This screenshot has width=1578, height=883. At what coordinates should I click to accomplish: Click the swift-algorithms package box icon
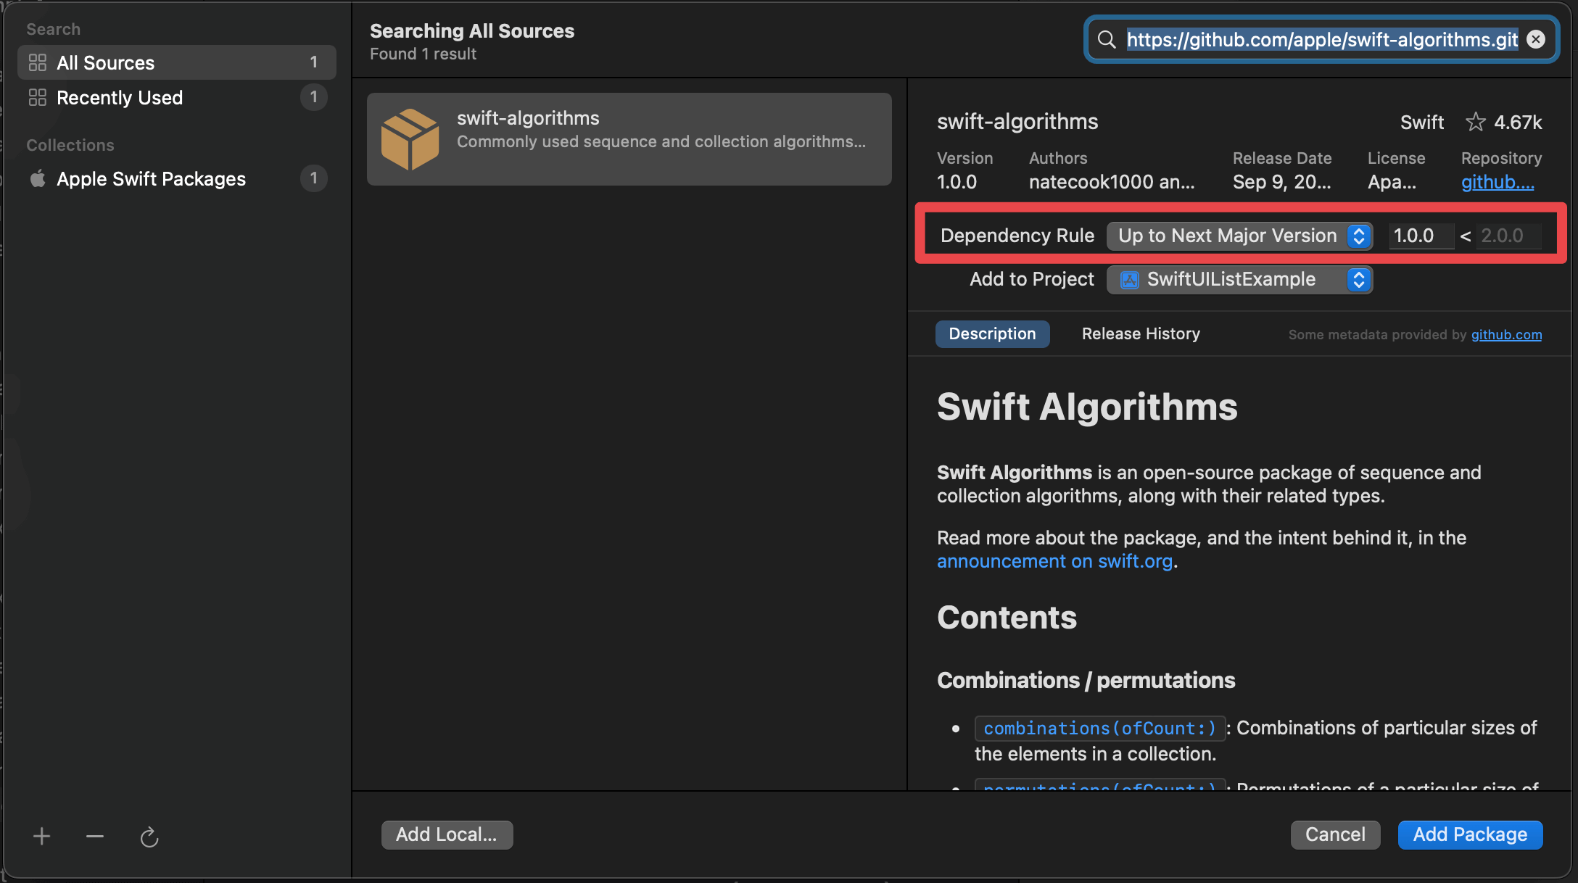tap(410, 139)
